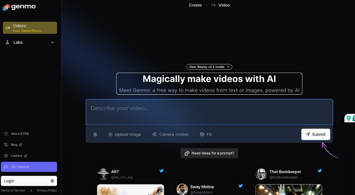Click the user profile icon in Login

pos(52,181)
